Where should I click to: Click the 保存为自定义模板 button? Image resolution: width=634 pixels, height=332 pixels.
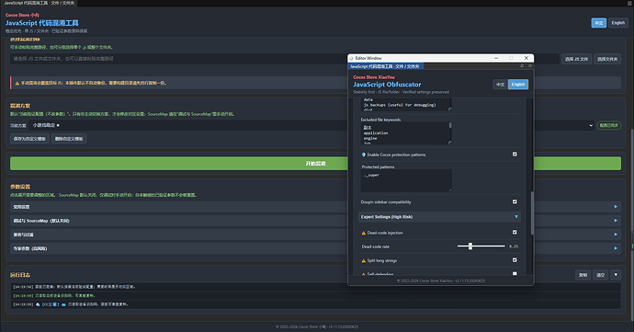(x=29, y=139)
